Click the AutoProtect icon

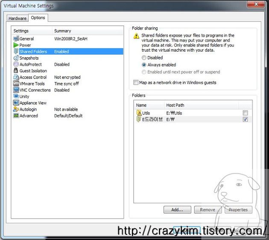pos(16,64)
